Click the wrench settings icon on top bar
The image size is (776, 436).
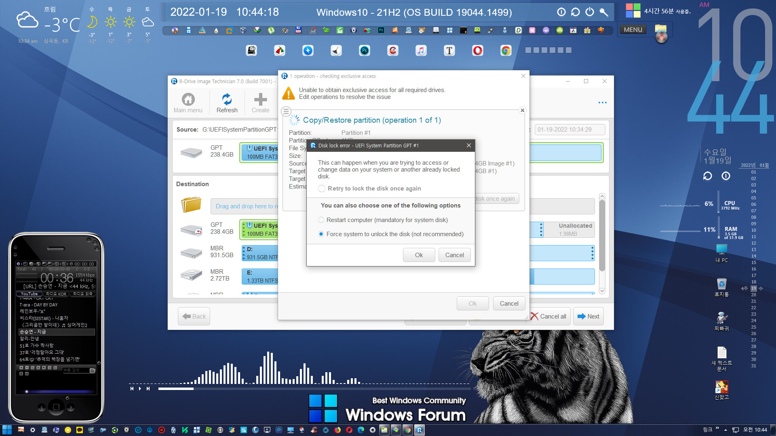point(604,12)
